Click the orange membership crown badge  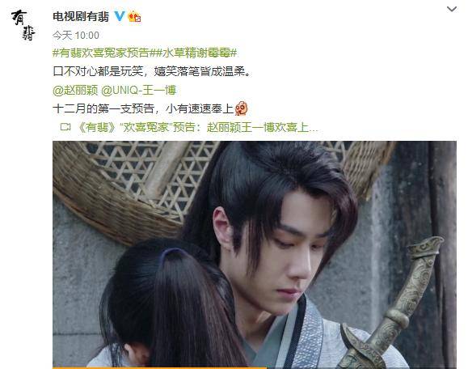click(134, 16)
